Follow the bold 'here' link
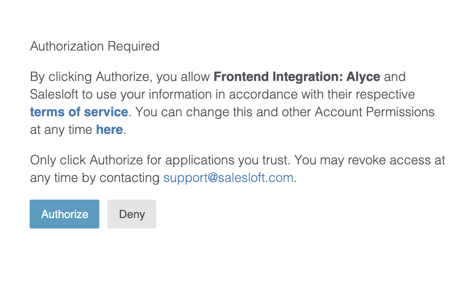 point(109,129)
